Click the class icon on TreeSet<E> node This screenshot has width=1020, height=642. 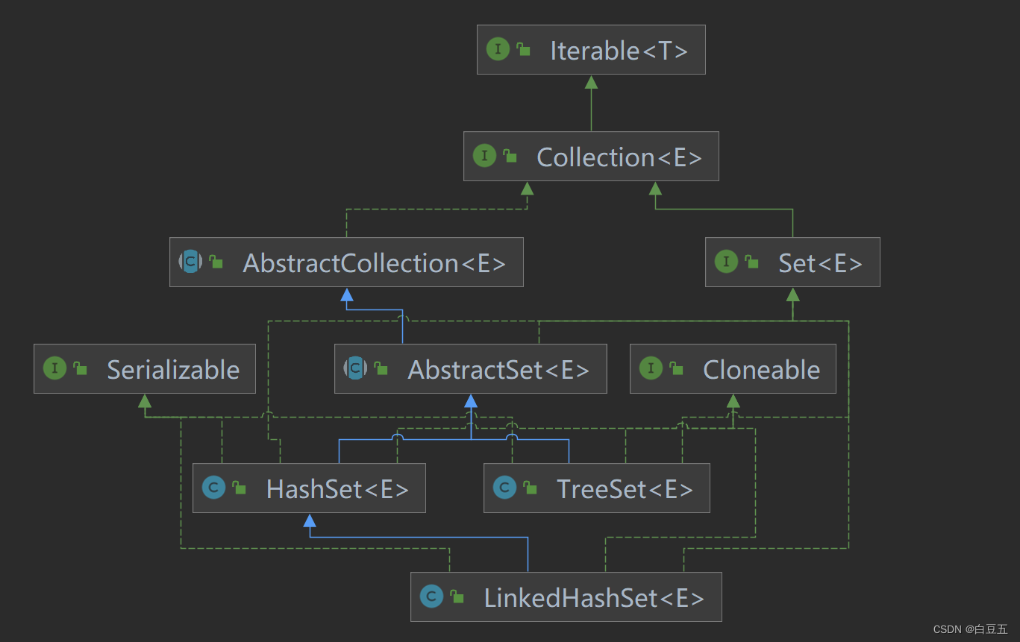pyautogui.click(x=504, y=488)
